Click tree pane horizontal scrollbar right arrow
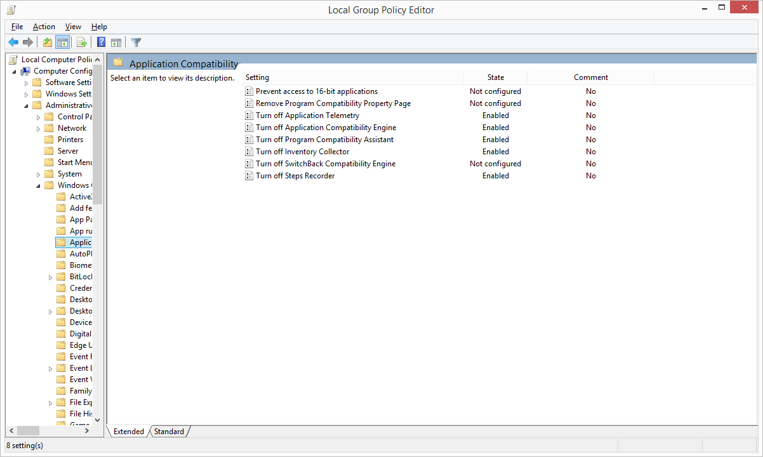 click(88, 430)
